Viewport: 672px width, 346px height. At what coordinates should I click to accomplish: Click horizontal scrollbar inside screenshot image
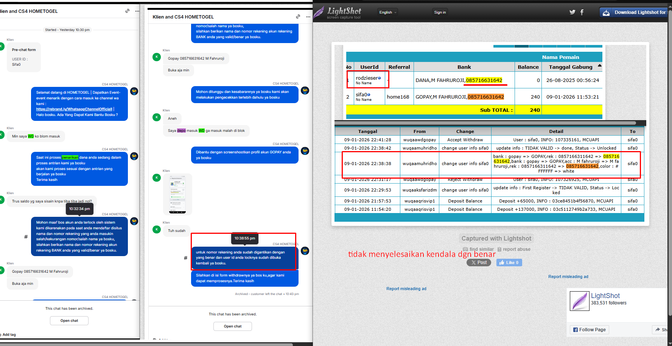[x=485, y=123]
